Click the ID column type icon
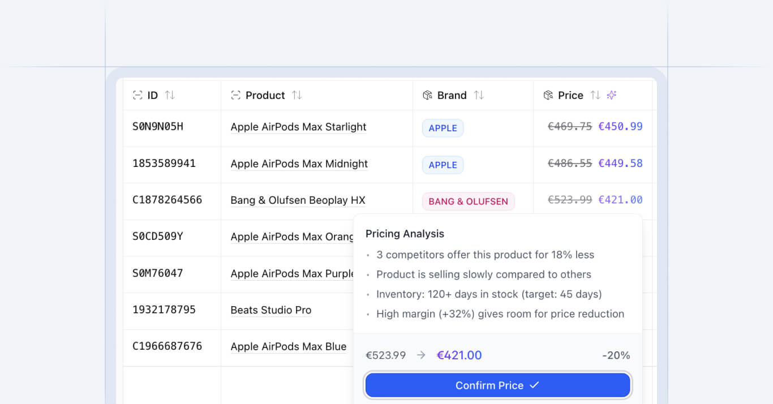Image resolution: width=773 pixels, height=404 pixels. pyautogui.click(x=138, y=96)
